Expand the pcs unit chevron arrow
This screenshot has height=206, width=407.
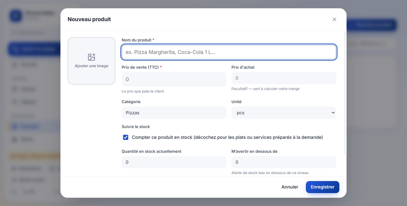[333, 113]
